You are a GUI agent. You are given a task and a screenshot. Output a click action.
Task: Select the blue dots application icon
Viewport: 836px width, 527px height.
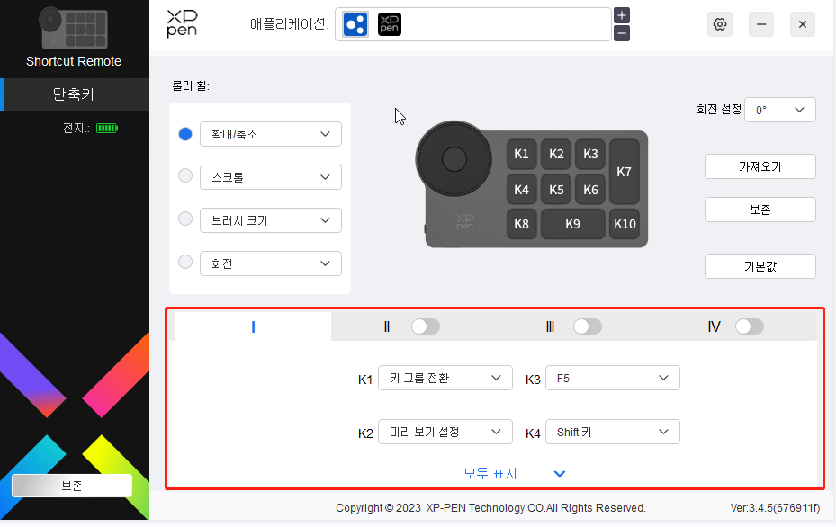(355, 24)
